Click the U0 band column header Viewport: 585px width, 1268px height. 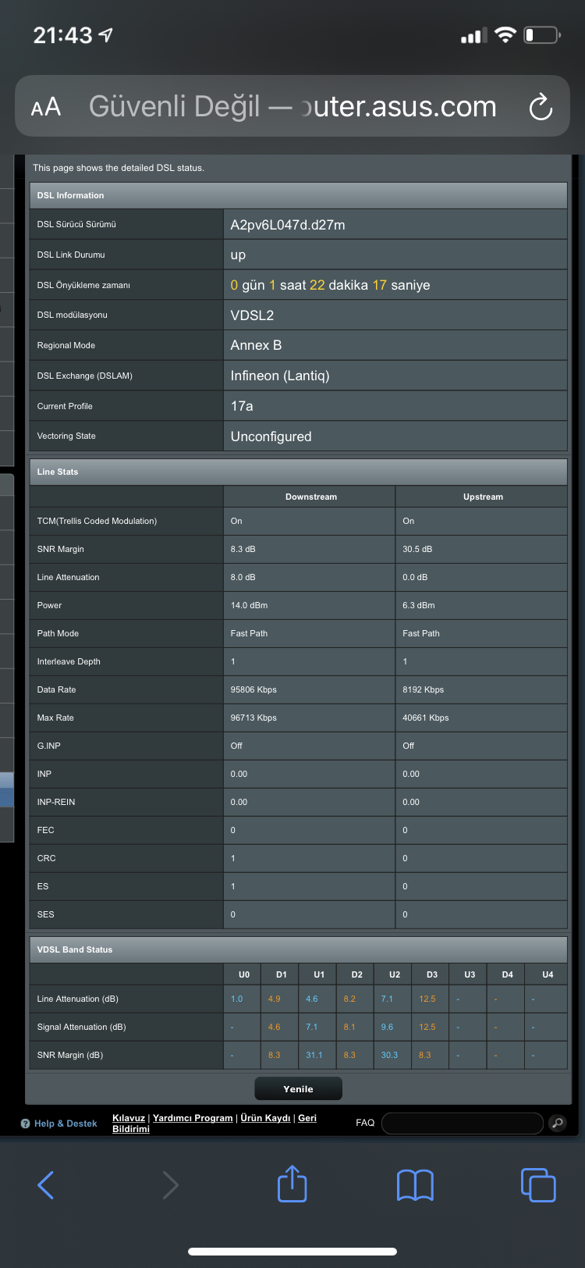point(243,974)
